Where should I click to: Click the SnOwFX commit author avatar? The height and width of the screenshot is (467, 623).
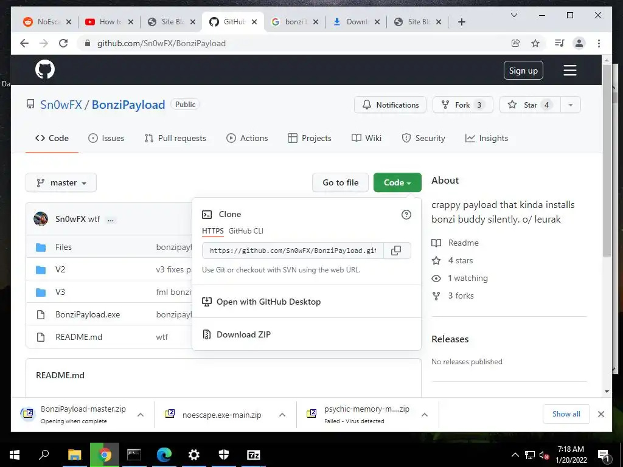coord(41,219)
